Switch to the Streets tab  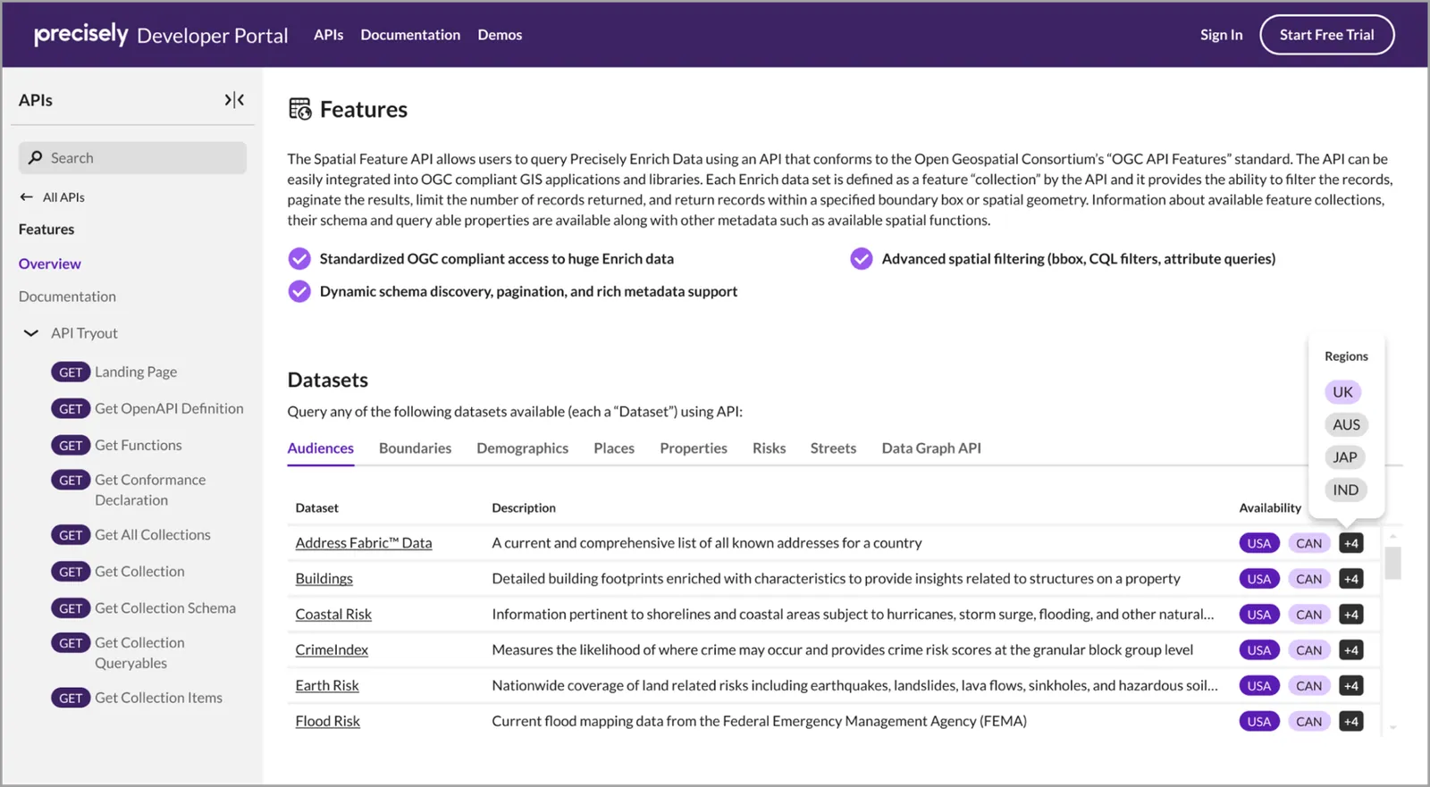[x=833, y=448]
